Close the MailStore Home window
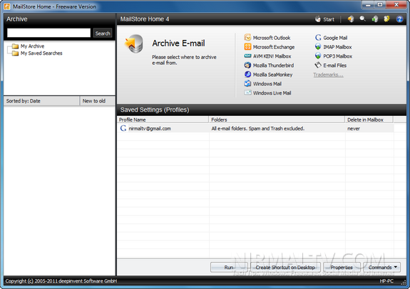Viewport: 410px width, 289px height. (396, 5)
